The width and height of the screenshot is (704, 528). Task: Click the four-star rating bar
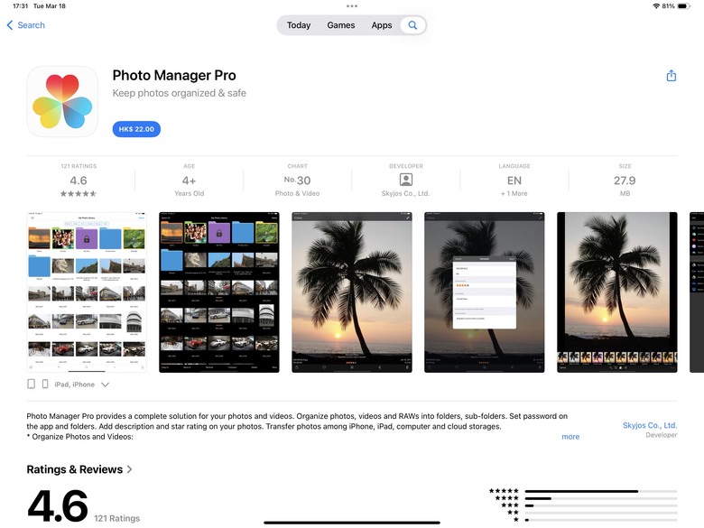(601, 498)
